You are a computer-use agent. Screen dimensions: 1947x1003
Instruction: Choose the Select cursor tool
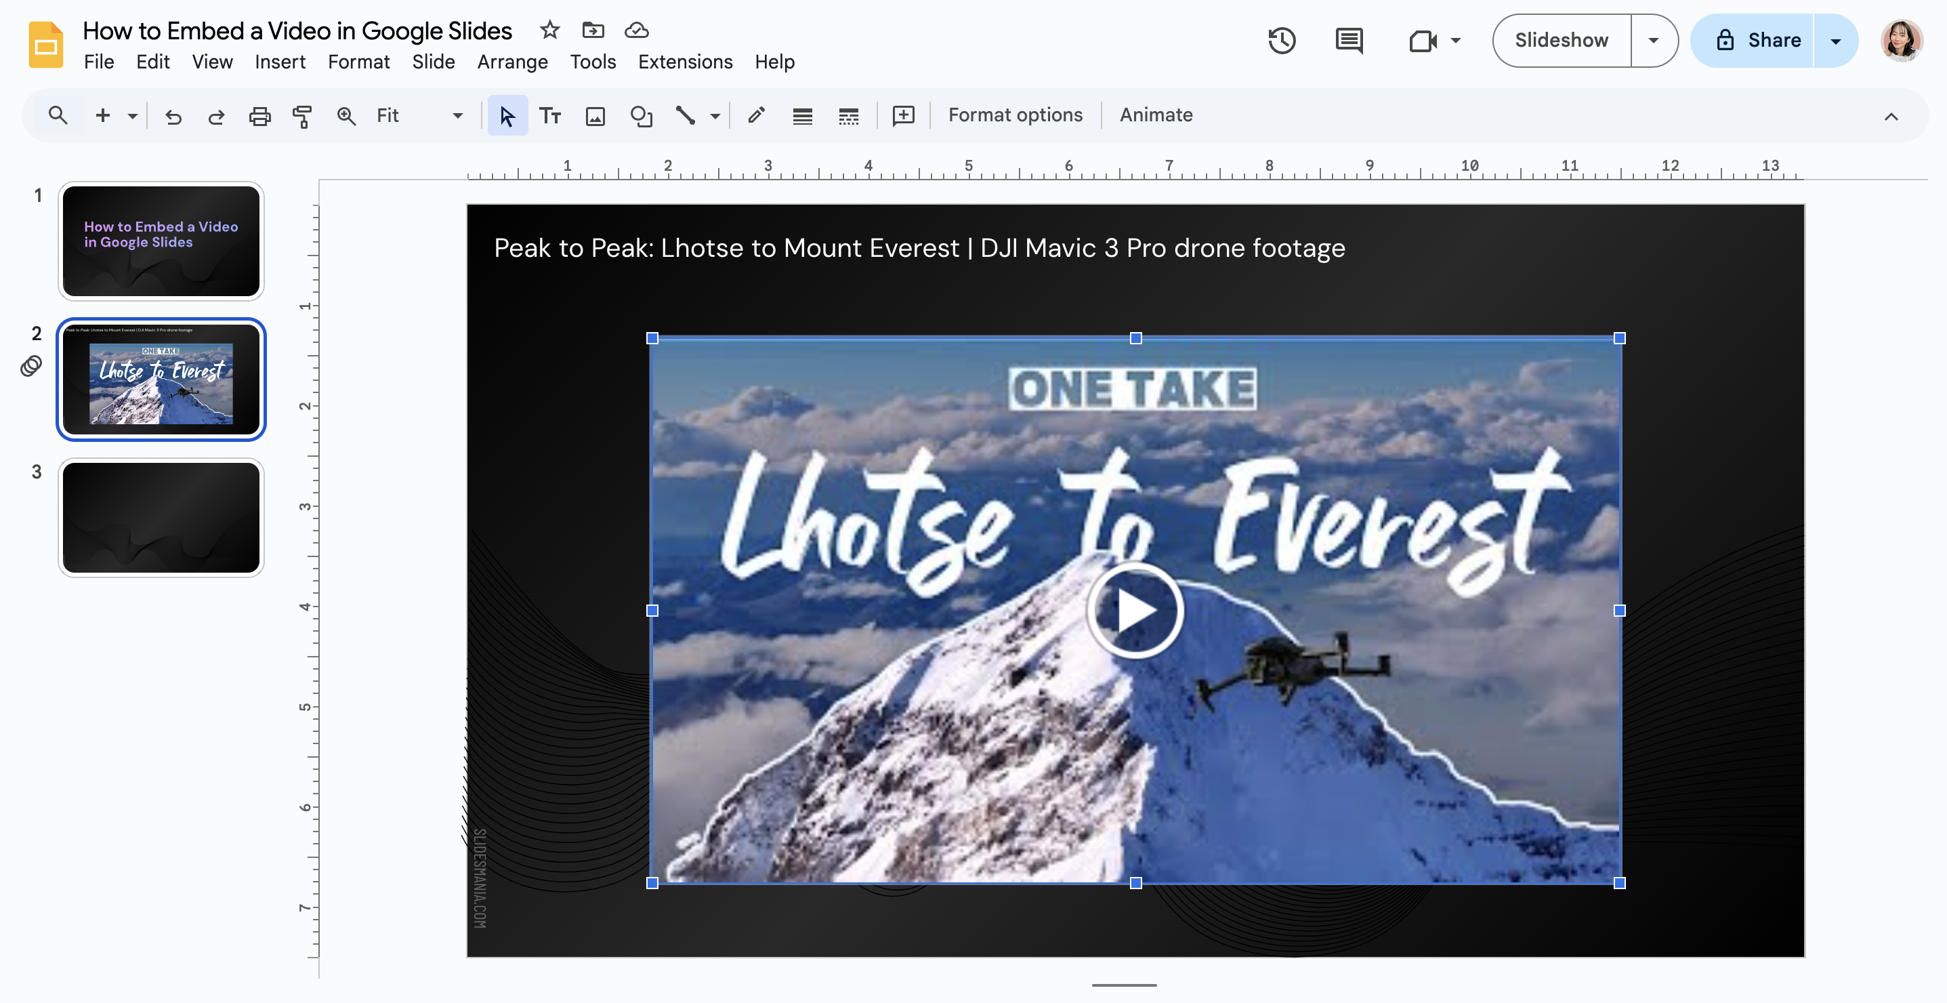pos(507,116)
